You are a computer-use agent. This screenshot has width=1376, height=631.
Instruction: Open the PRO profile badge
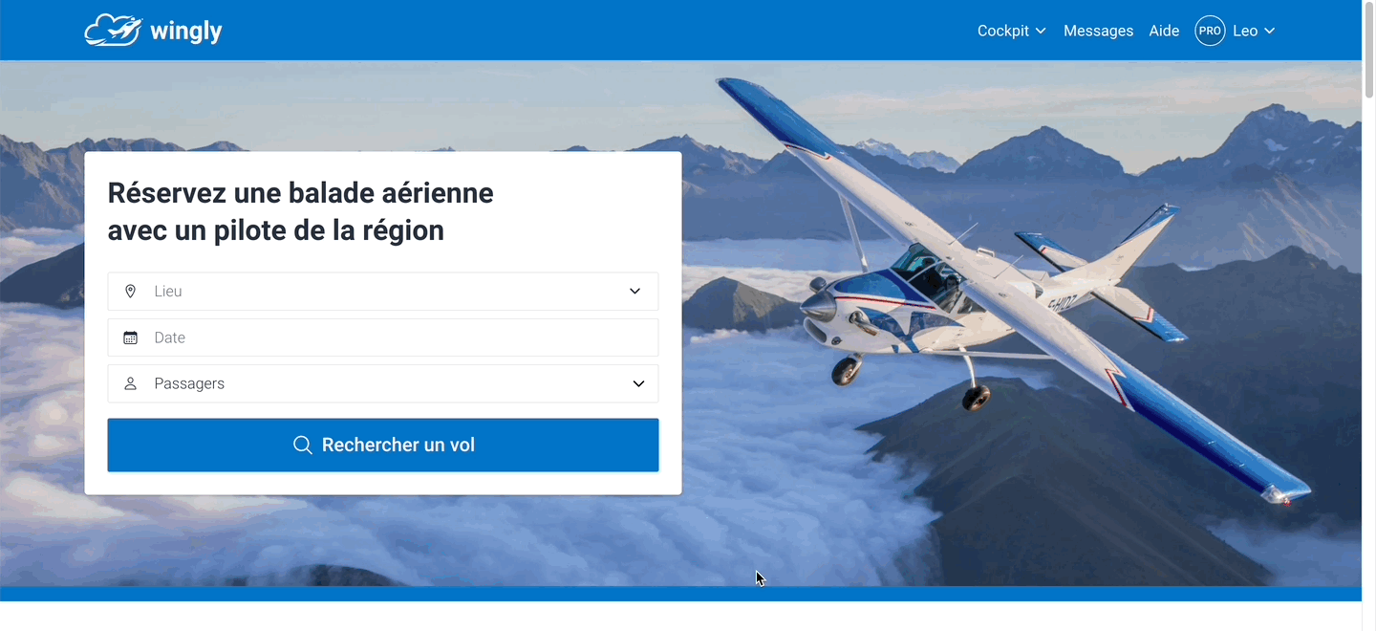pyautogui.click(x=1210, y=31)
